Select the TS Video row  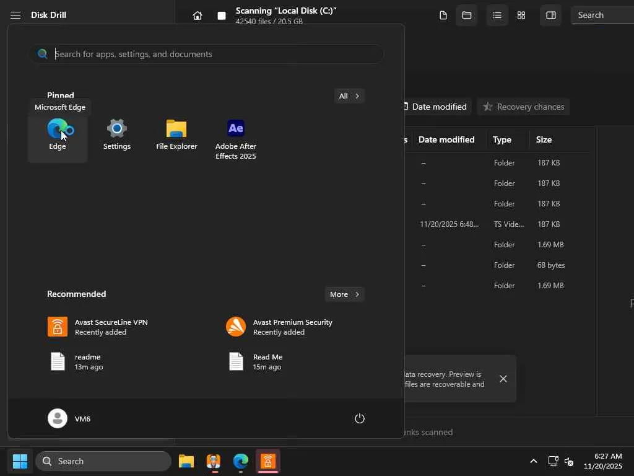pos(497,224)
